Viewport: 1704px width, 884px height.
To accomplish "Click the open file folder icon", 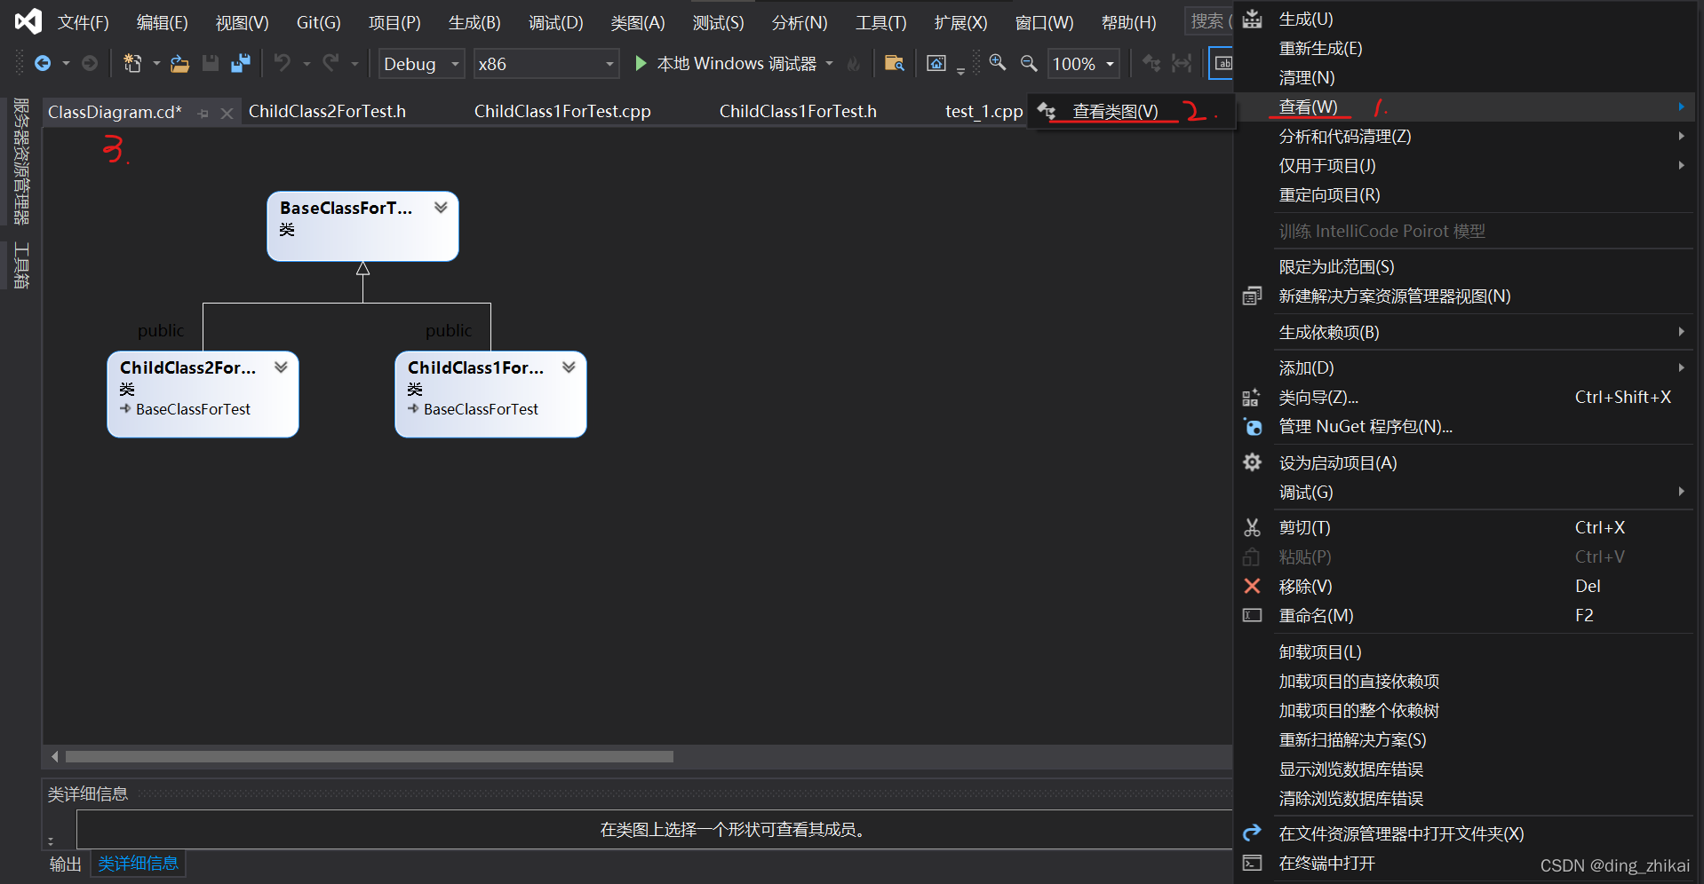I will point(180,63).
